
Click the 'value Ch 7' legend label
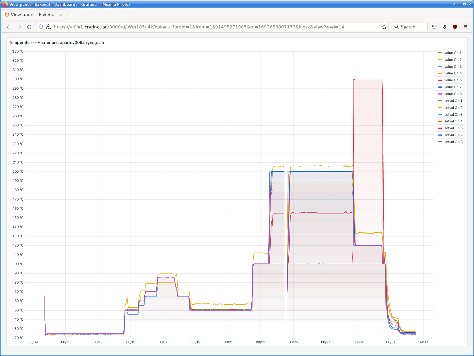coord(453,87)
